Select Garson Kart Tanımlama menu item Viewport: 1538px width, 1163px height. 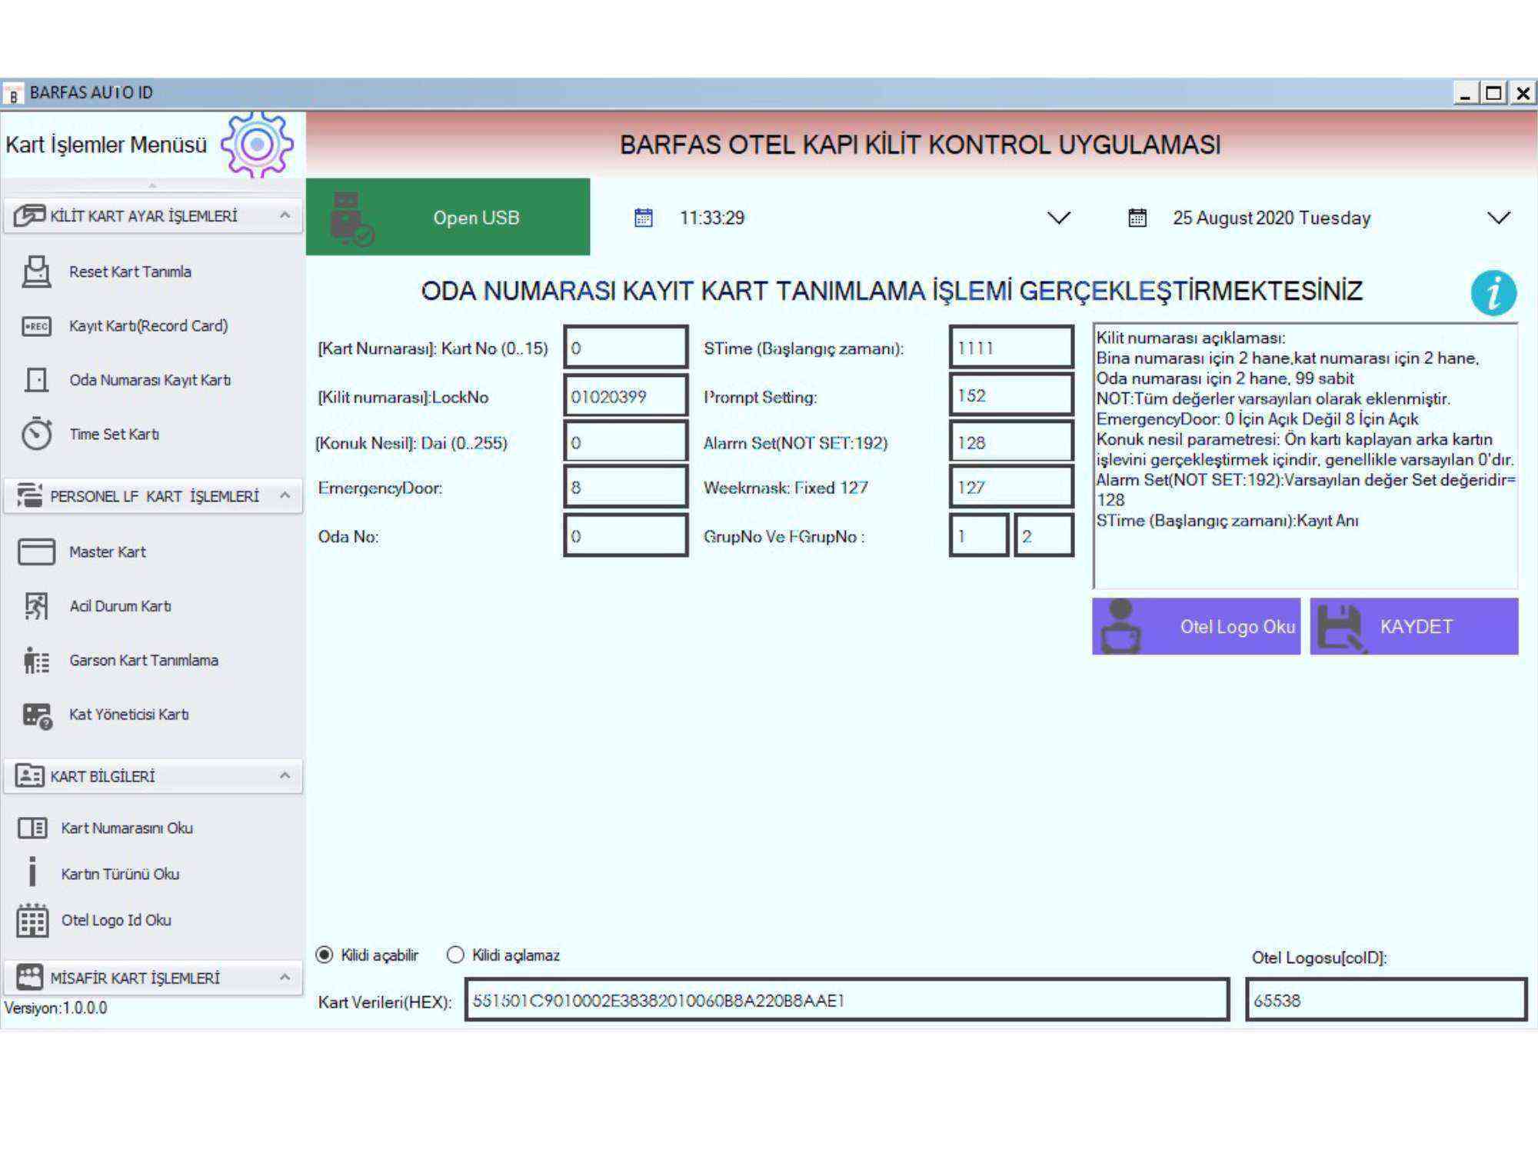[x=144, y=660]
